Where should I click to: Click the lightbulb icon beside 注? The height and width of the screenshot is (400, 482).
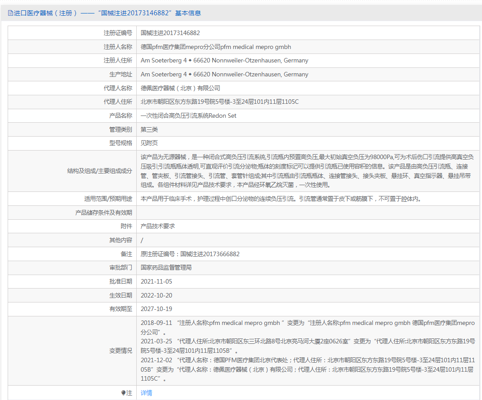(123, 393)
